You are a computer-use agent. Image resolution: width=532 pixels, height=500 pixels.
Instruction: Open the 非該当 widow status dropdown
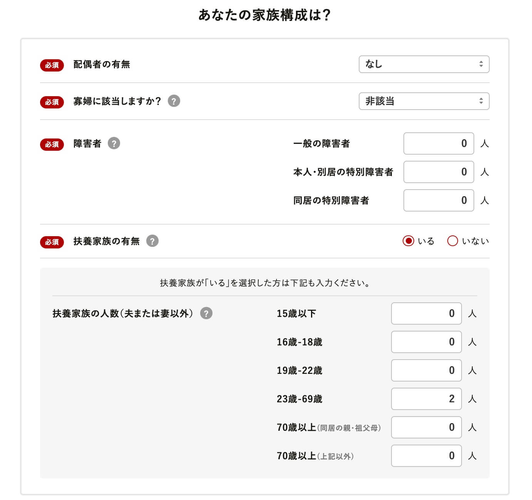tap(423, 102)
